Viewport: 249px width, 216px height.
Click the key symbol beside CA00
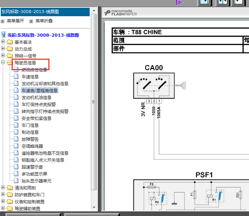181,85
